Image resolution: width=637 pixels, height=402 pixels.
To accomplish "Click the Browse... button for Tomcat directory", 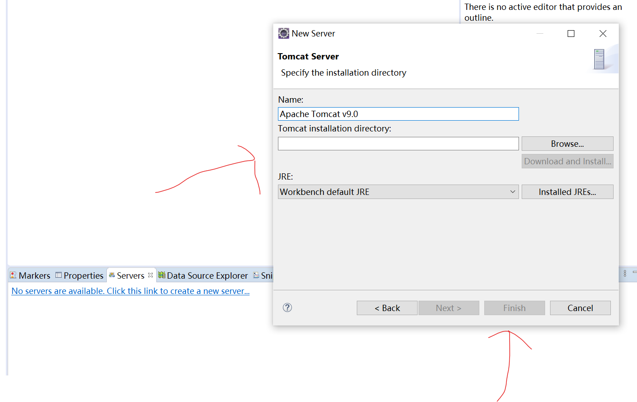I will 567,144.
